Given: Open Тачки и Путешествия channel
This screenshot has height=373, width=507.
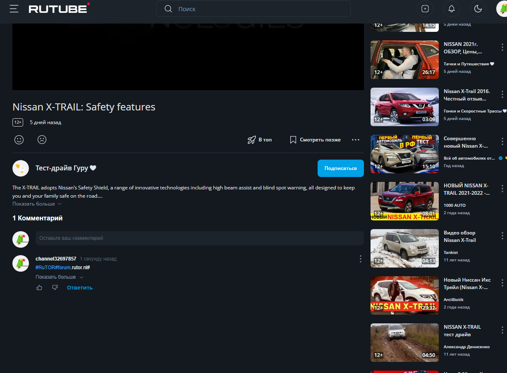Looking at the screenshot, I should pyautogui.click(x=469, y=64).
